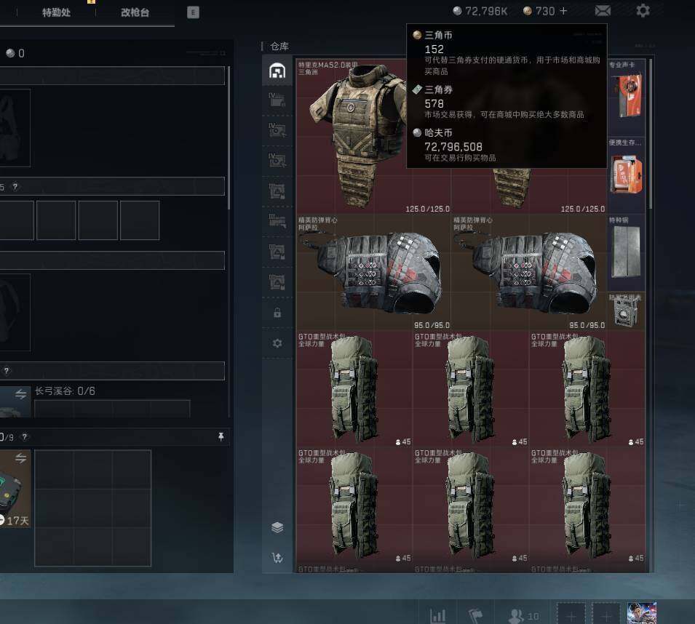The height and width of the screenshot is (624, 695).
Task: Click the 72,796K balance text
Action: (x=486, y=11)
